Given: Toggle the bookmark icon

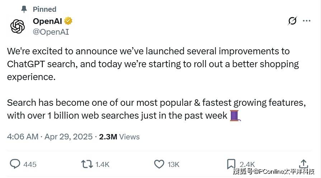Looking at the screenshot, I should (x=231, y=164).
